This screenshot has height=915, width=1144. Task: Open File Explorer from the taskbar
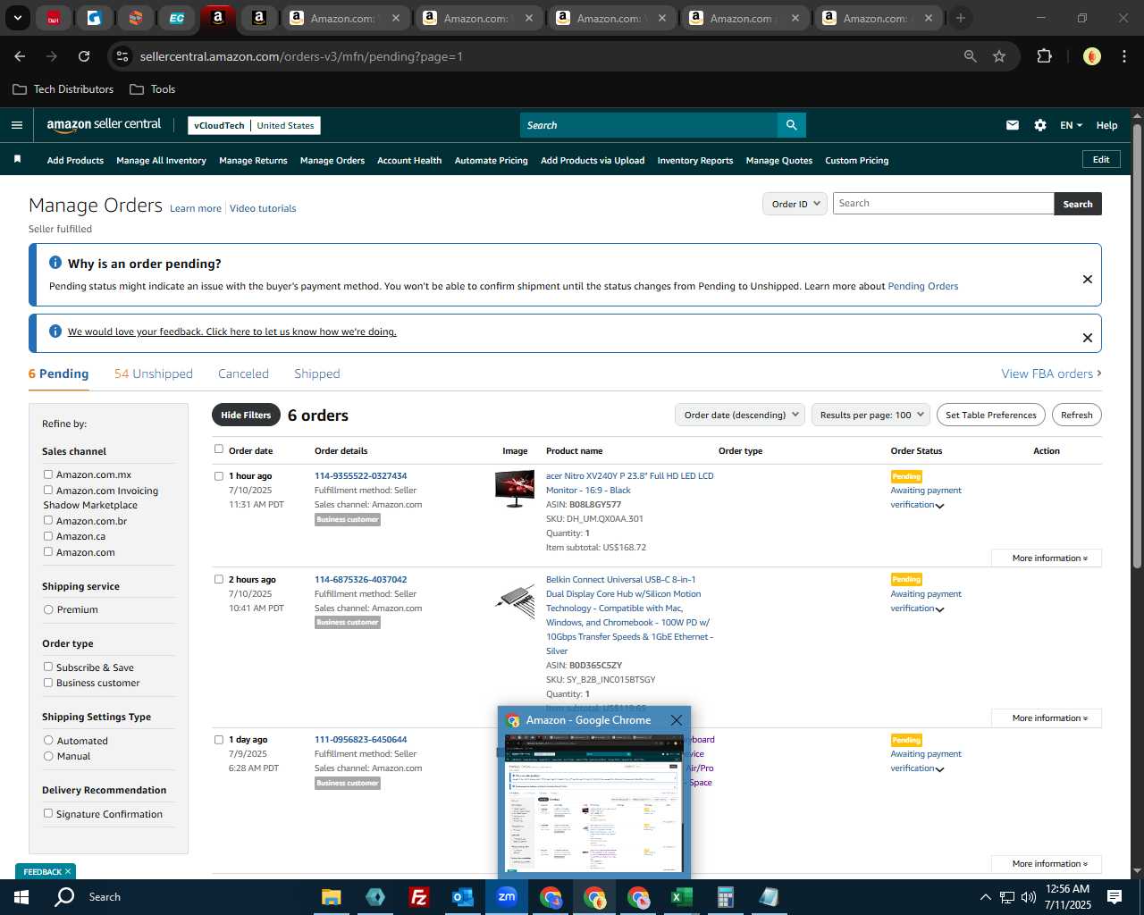(332, 897)
